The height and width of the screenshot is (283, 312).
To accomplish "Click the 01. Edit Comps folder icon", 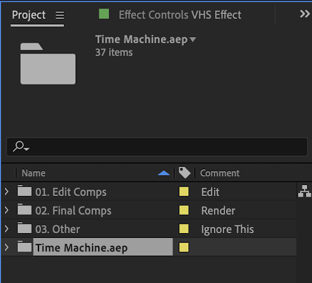I will click(24, 190).
